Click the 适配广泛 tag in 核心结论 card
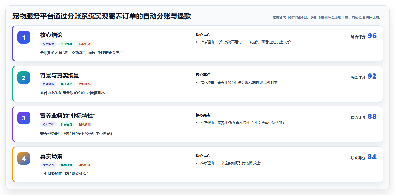The width and height of the screenshot is (395, 195). 85,44
